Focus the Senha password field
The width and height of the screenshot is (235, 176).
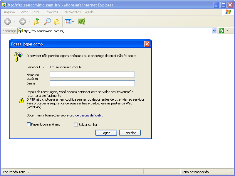tap(92, 83)
